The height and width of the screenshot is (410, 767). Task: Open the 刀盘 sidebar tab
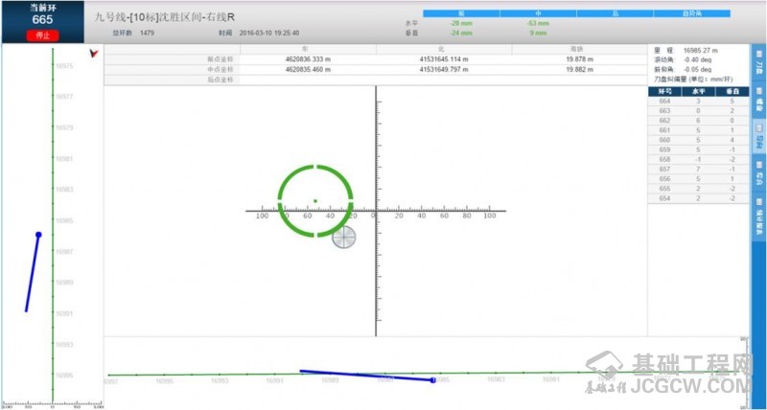tap(758, 66)
